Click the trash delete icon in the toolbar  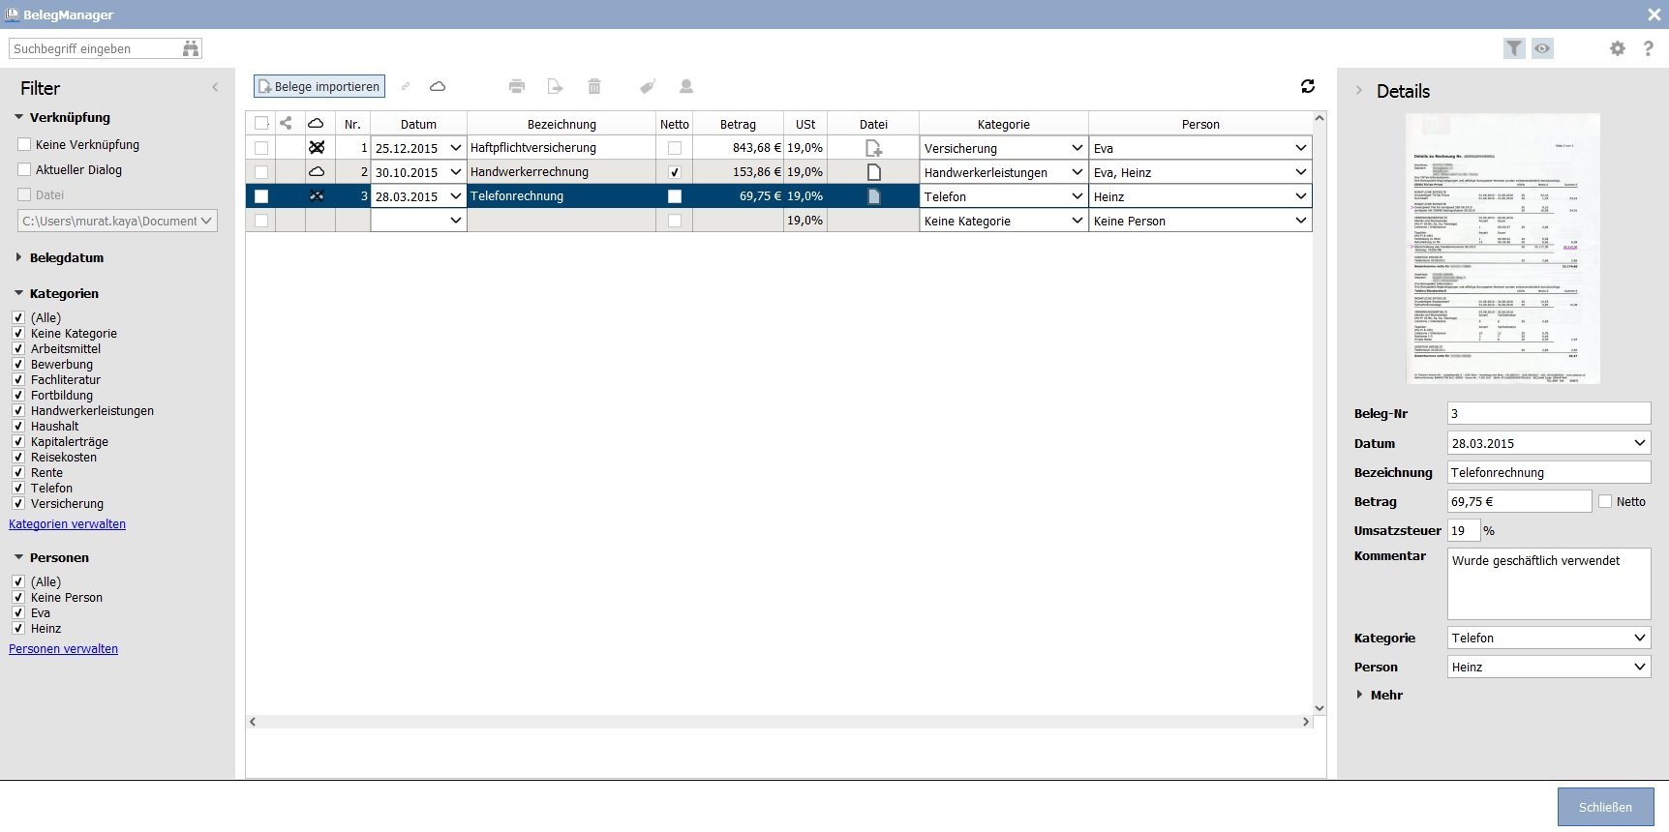coord(594,86)
